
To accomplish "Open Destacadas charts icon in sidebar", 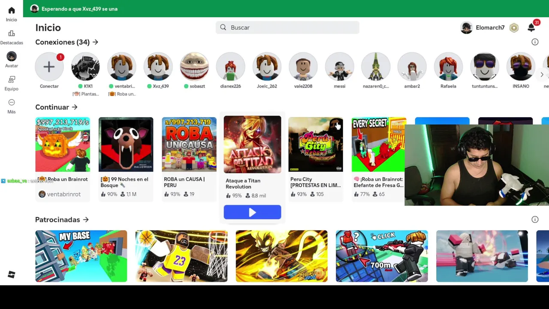I will (12, 33).
